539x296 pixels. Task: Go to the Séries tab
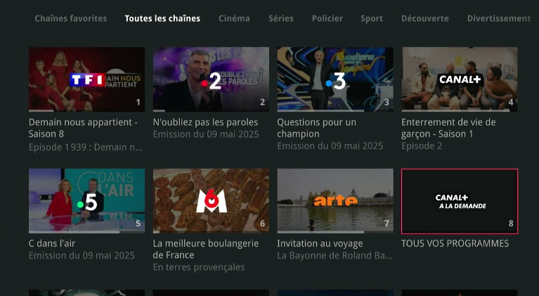pos(281,18)
